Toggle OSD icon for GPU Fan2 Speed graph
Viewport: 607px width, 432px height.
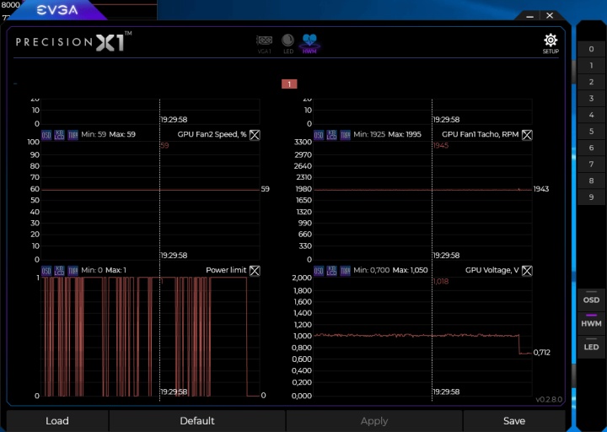pyautogui.click(x=46, y=135)
